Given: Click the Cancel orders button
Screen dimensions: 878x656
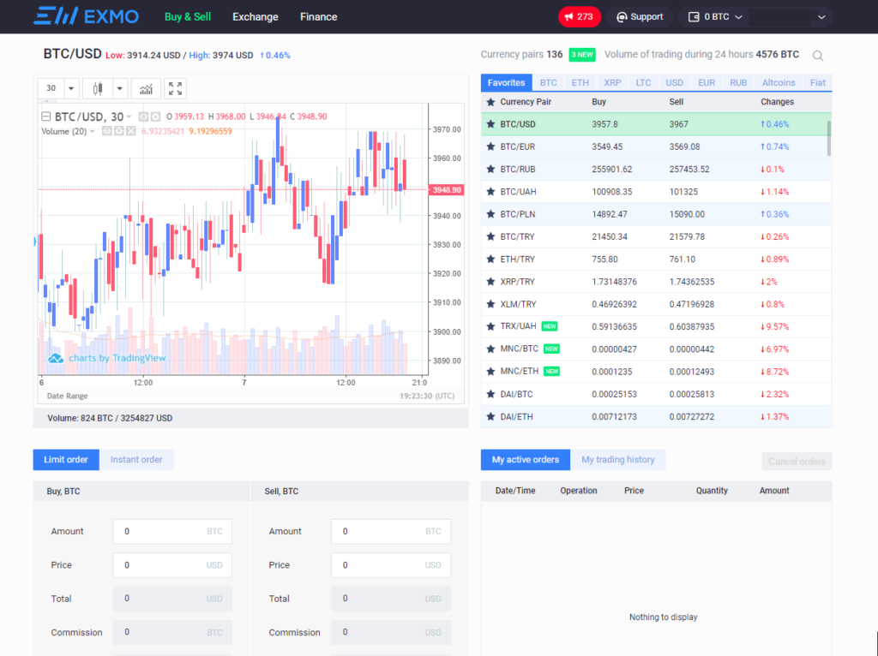Looking at the screenshot, I should pos(796,462).
